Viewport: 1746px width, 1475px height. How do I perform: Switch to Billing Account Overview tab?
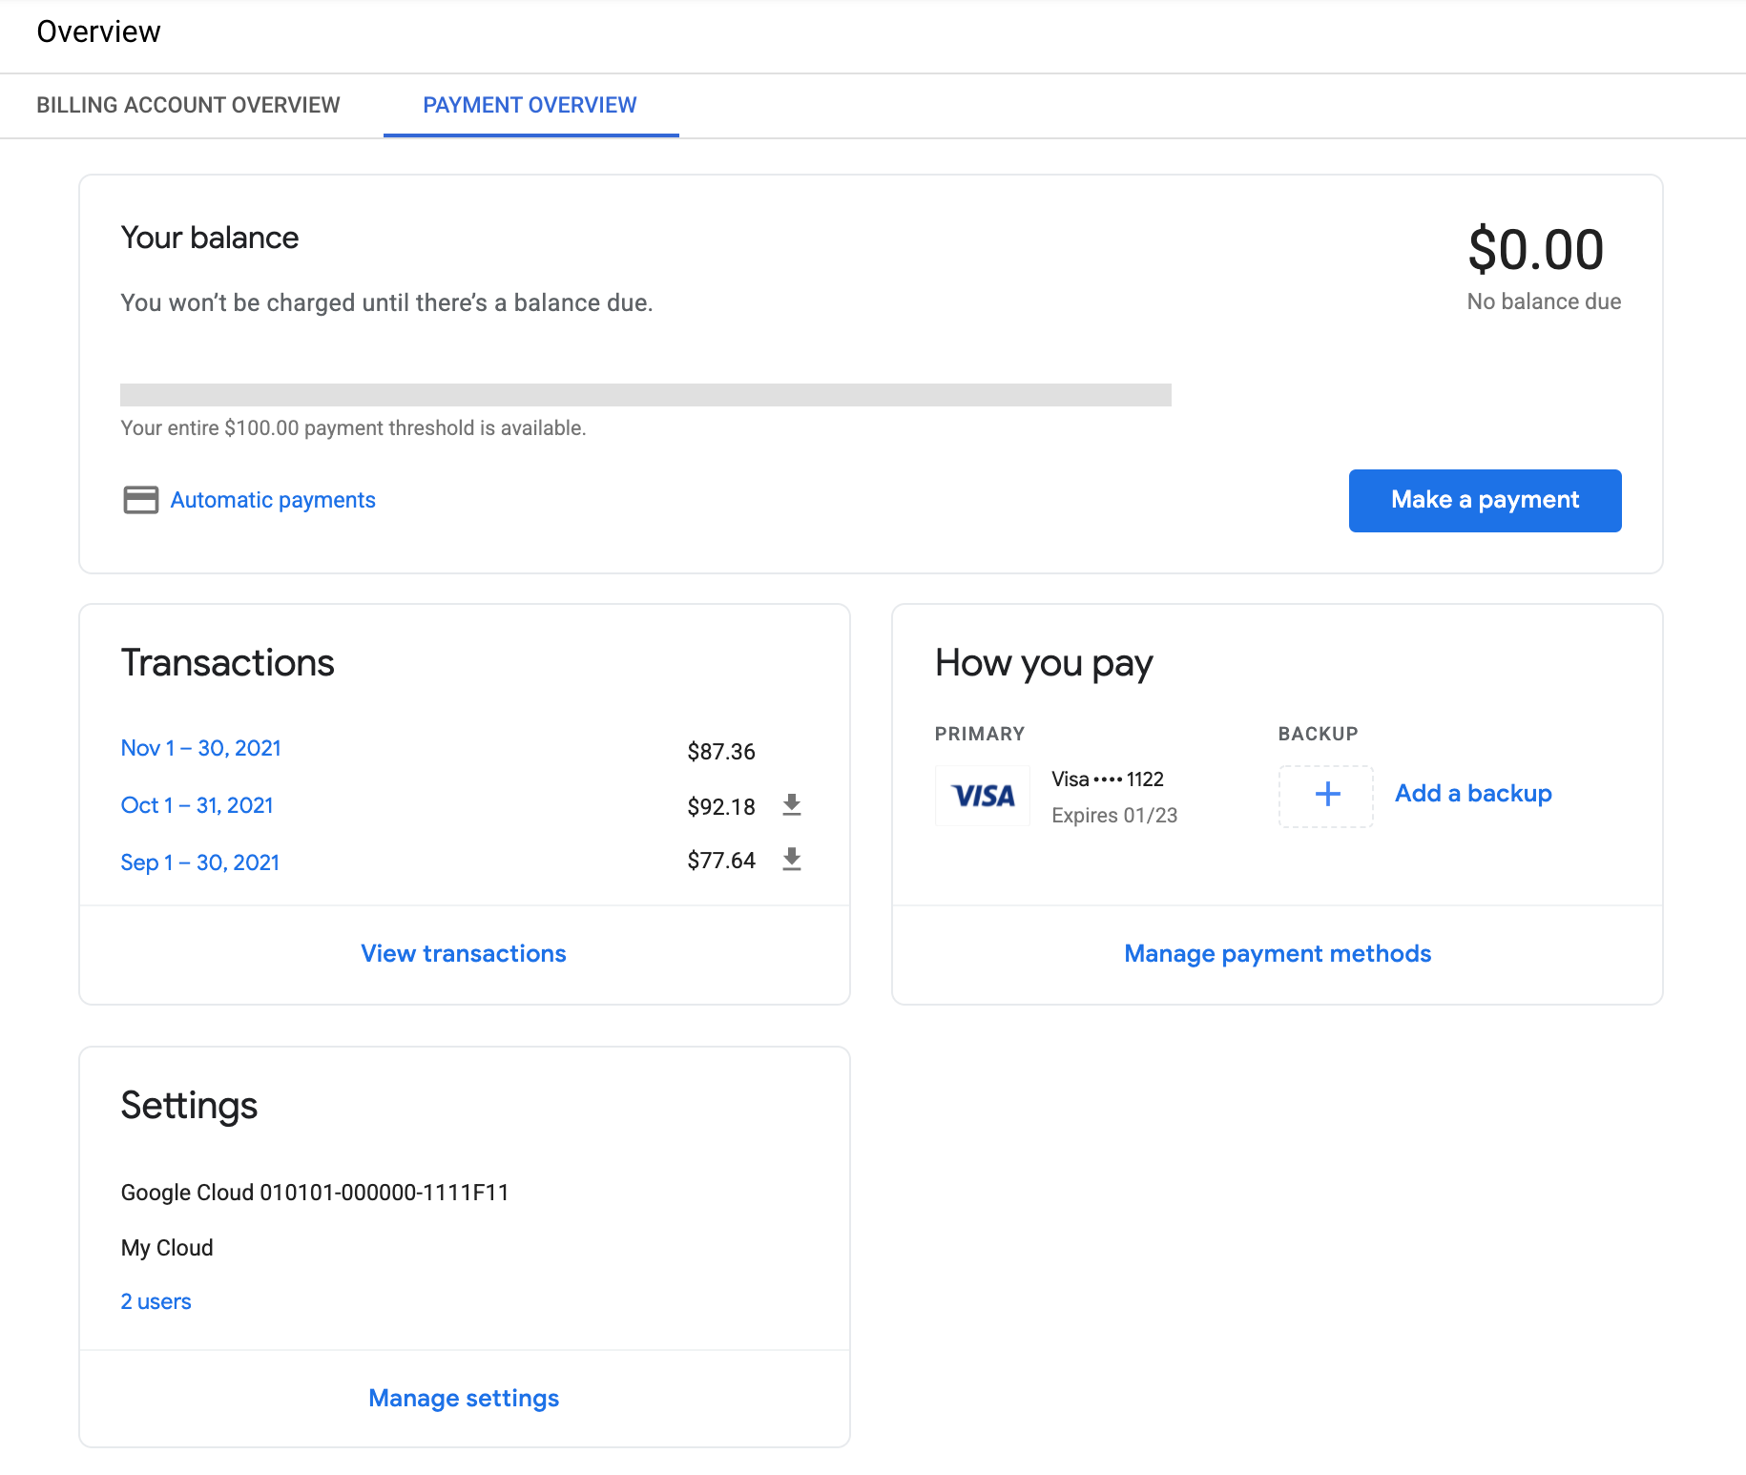tap(188, 105)
